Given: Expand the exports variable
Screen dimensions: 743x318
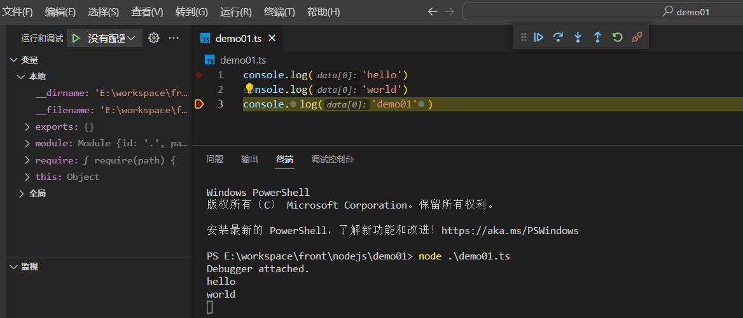Looking at the screenshot, I should click(x=27, y=127).
